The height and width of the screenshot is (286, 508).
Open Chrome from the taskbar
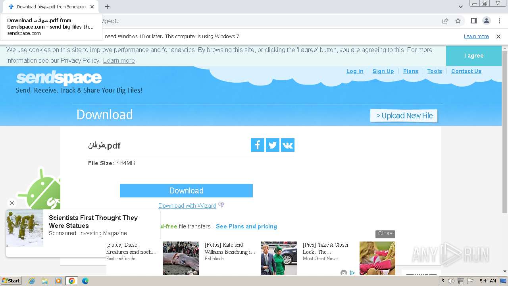coord(72,281)
